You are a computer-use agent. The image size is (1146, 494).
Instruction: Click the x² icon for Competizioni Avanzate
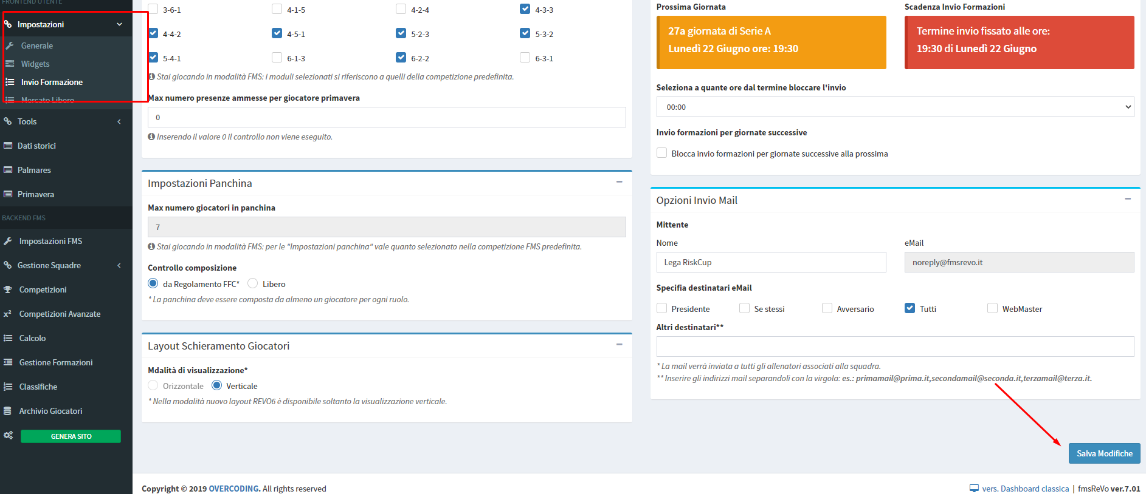[8, 314]
